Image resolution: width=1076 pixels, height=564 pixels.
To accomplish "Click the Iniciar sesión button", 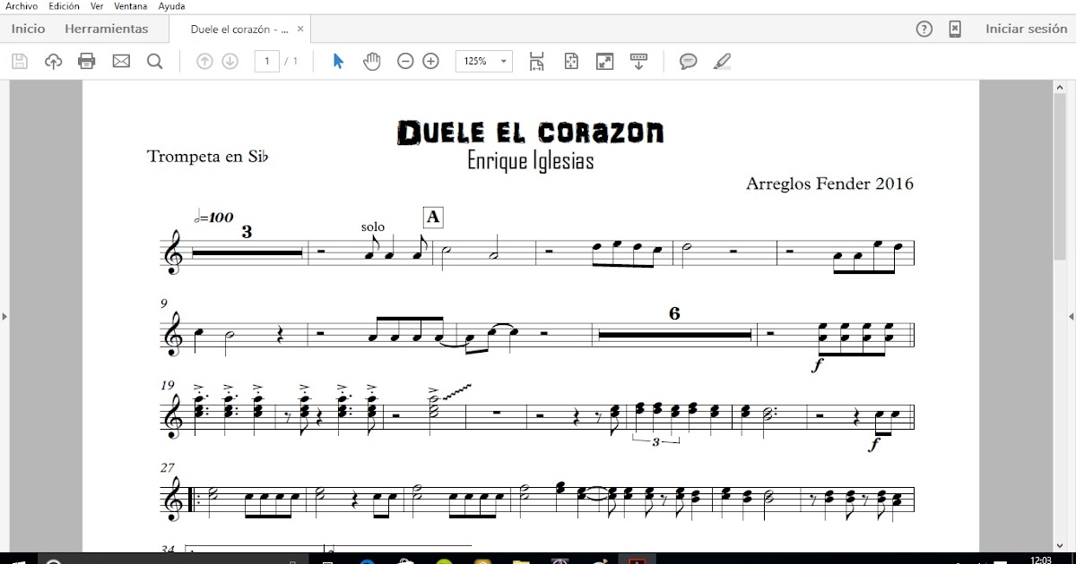I will tap(1025, 28).
